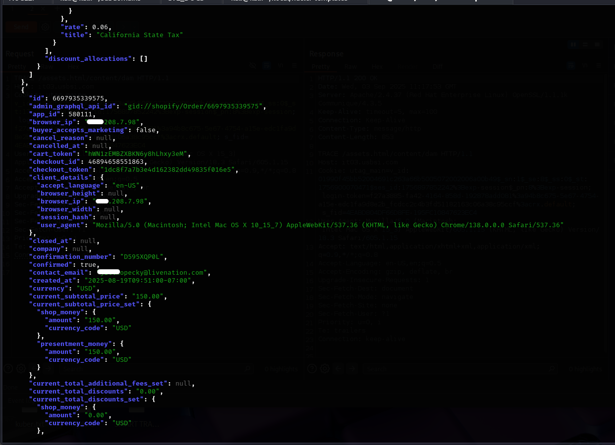Click the orange Send button in Burp
Viewport: 615px width, 445px height.
click(x=21, y=27)
